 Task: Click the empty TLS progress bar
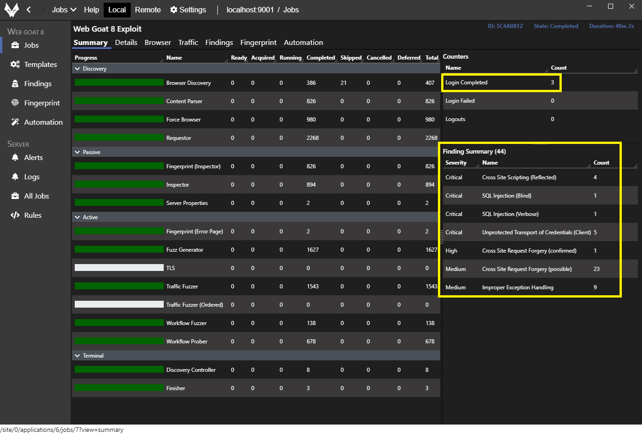pos(119,268)
